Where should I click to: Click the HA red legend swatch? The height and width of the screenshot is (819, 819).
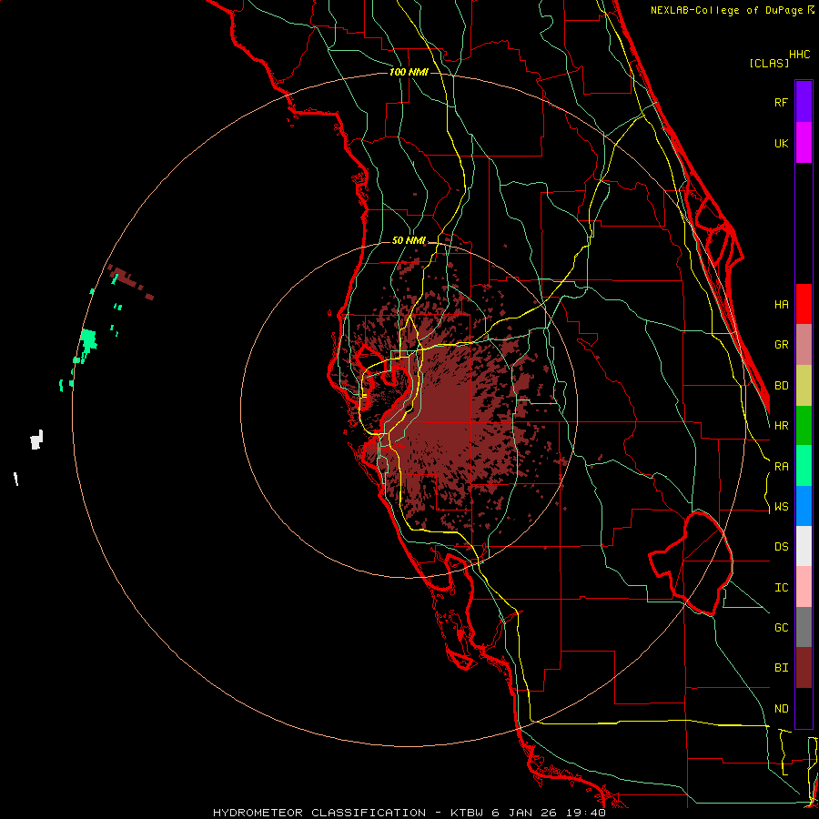coord(804,304)
